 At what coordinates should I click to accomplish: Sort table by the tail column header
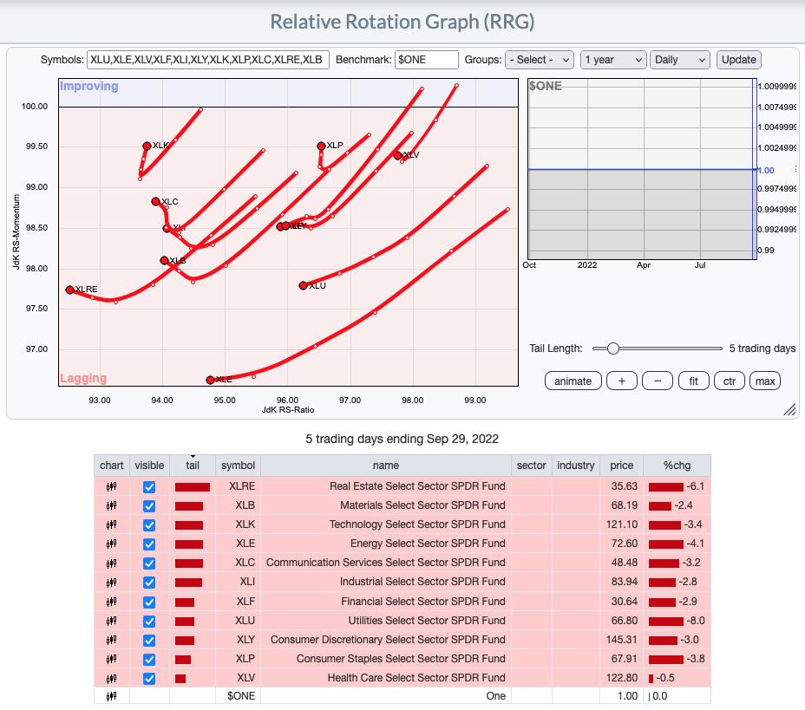pyautogui.click(x=193, y=466)
